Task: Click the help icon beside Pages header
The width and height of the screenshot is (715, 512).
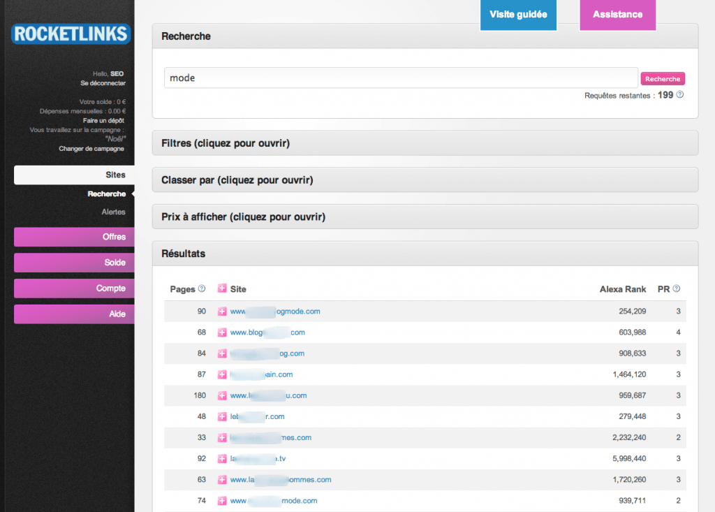Action: coord(202,288)
